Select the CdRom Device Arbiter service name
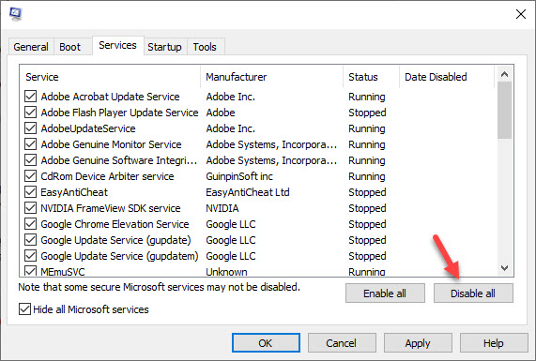The width and height of the screenshot is (536, 361). [107, 176]
